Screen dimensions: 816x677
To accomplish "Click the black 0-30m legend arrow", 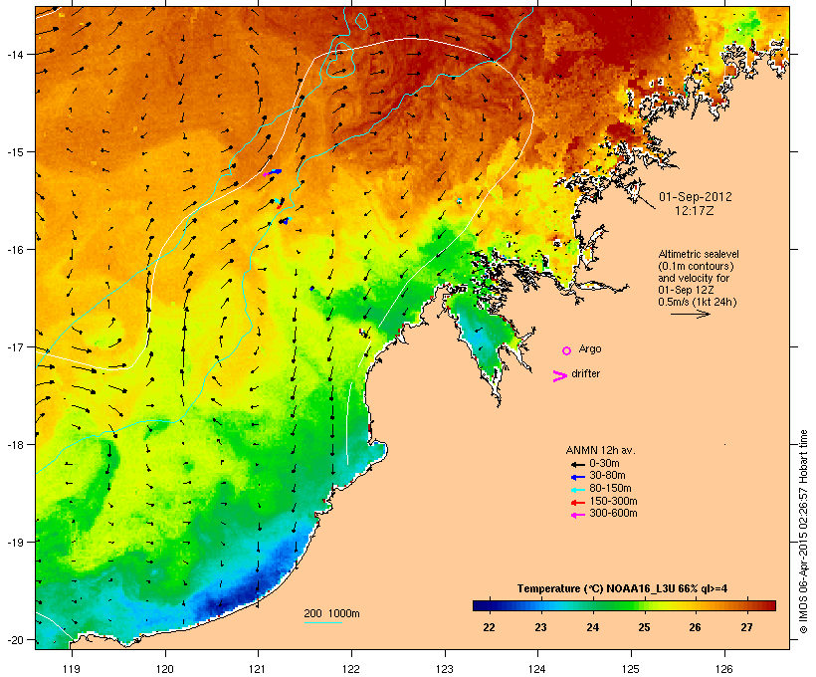I will pyautogui.click(x=577, y=464).
